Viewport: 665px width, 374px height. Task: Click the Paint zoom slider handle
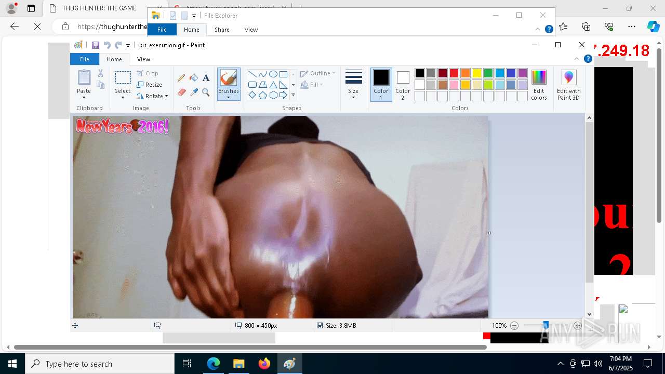[546, 326]
